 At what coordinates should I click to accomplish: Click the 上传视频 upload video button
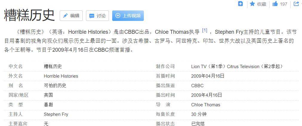click(128, 16)
